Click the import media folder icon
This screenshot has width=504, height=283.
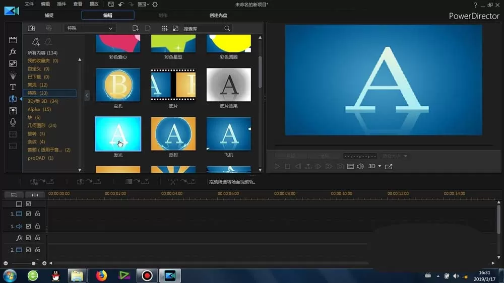[31, 28]
